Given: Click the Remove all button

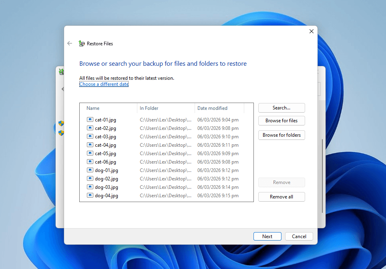Looking at the screenshot, I should click(281, 197).
